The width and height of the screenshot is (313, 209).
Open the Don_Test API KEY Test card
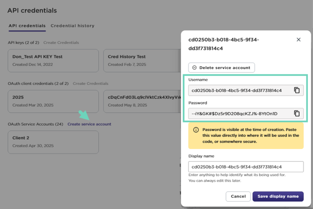click(53, 60)
